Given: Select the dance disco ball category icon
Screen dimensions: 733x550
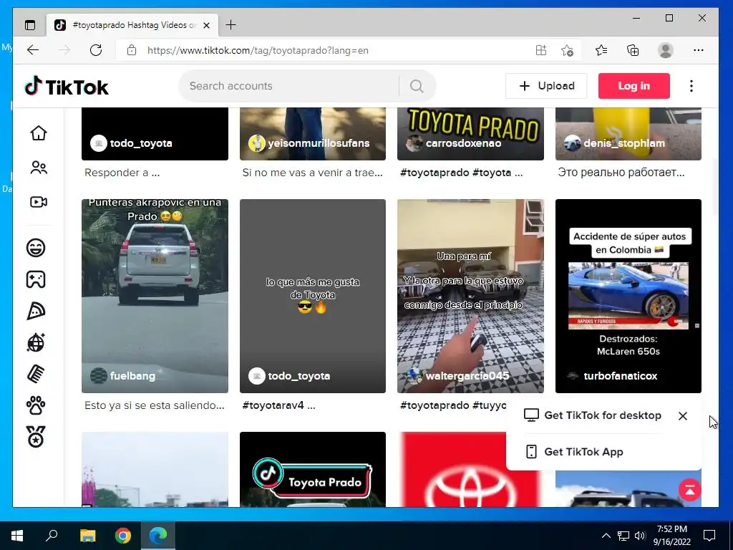Looking at the screenshot, I should pyautogui.click(x=36, y=342).
